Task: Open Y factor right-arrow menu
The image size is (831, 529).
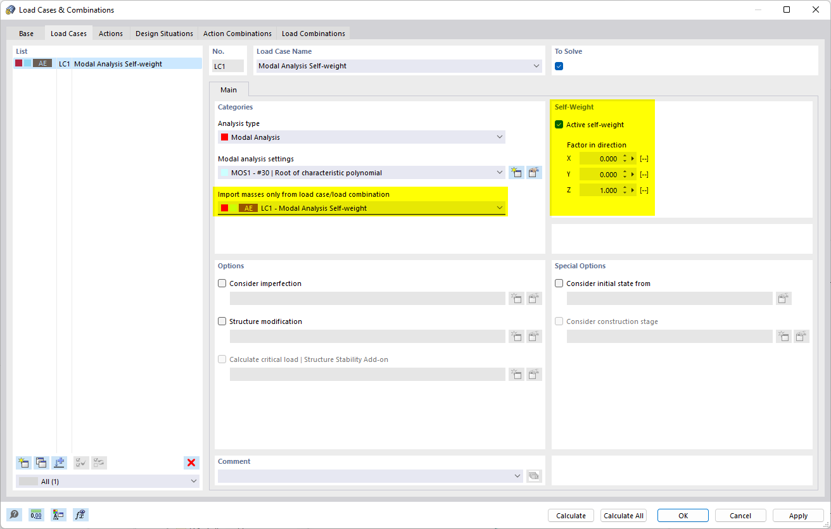Action: pyautogui.click(x=633, y=175)
